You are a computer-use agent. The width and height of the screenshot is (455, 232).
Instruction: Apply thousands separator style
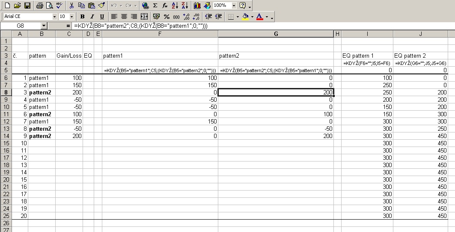[176, 17]
